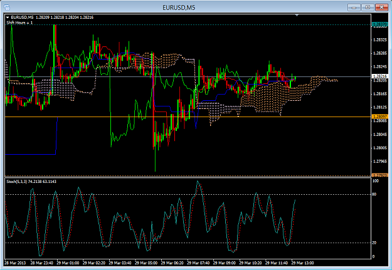Click the 29 Mar 02:20 time label
The height and width of the screenshot is (270, 392).
click(93, 263)
